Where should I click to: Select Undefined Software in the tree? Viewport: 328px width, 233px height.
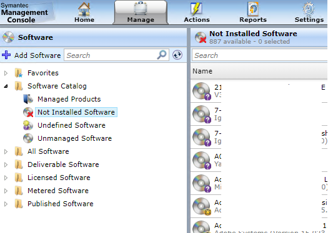71,125
